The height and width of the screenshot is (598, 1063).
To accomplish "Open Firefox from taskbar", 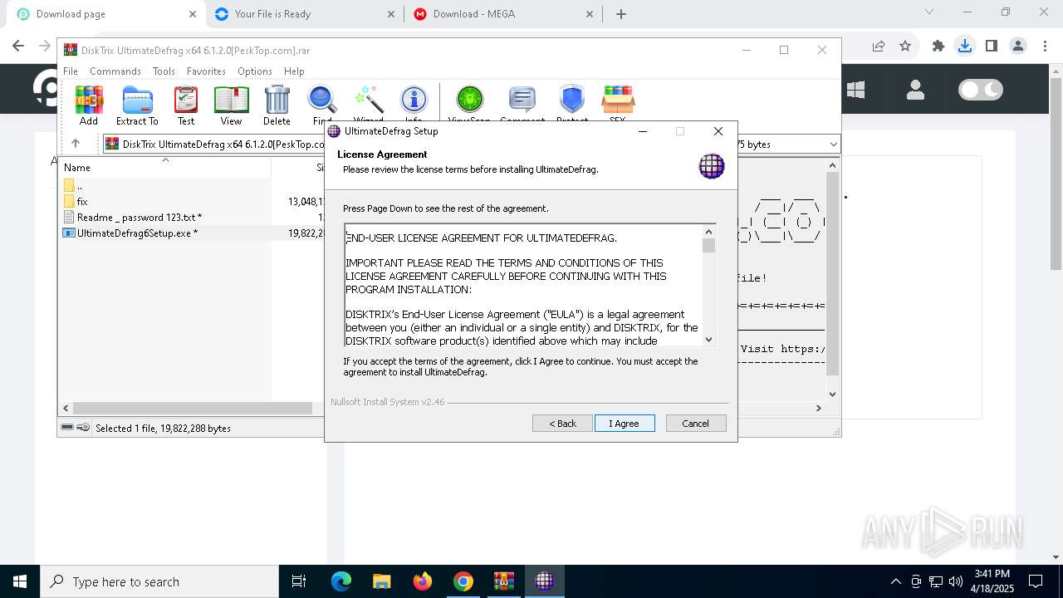I will [423, 581].
